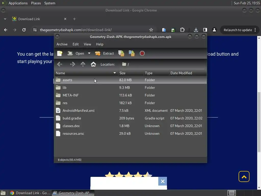Go back to previous archive location
The width and height of the screenshot is (261, 196).
(60, 64)
